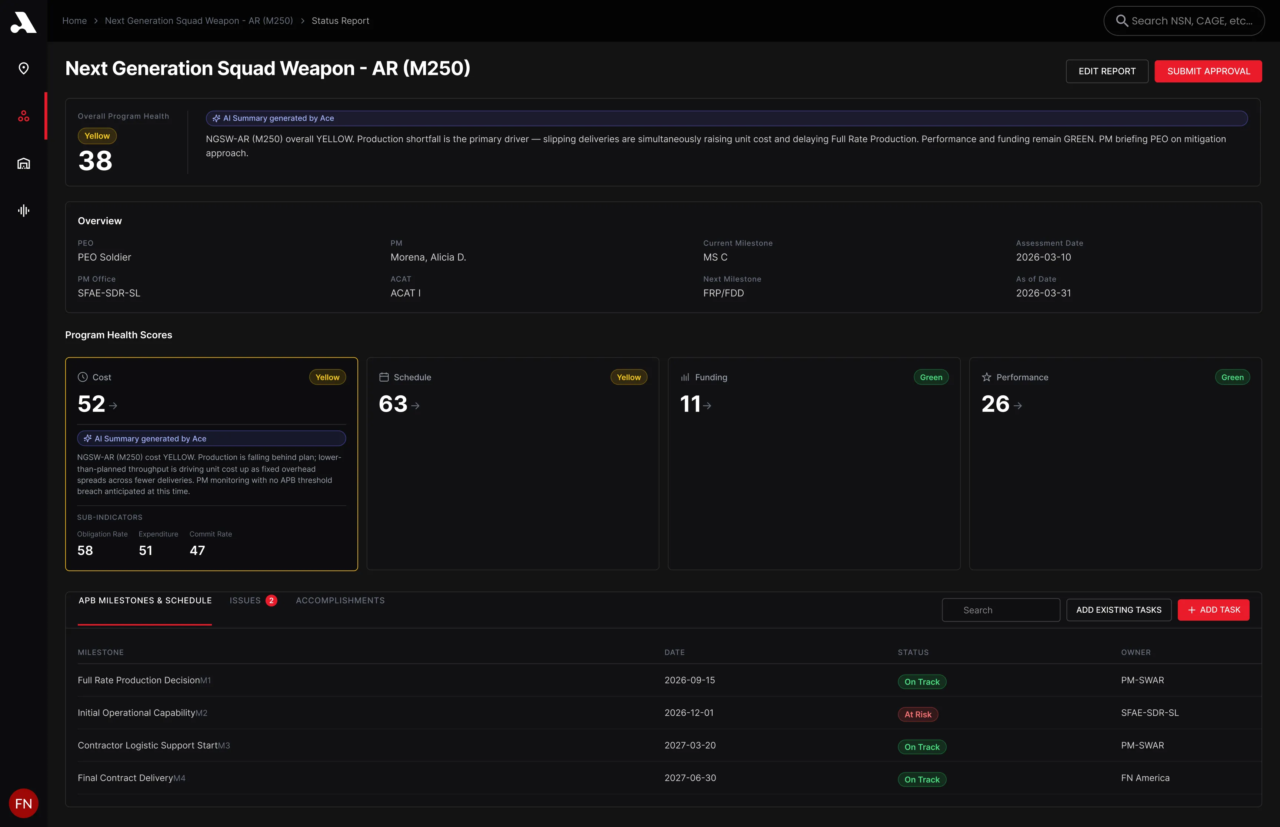Viewport: 1280px width, 827px height.
Task: Open the audio waveform sidebar icon
Action: click(x=24, y=211)
